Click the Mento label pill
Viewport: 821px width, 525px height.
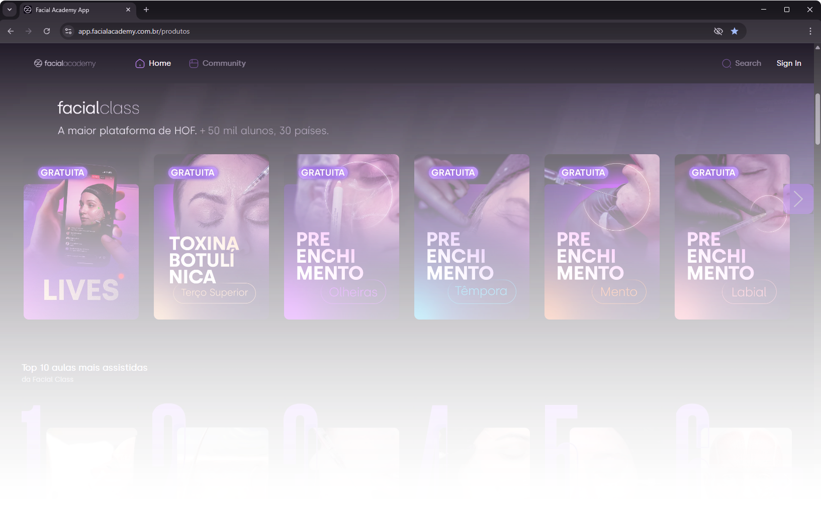pos(619,292)
